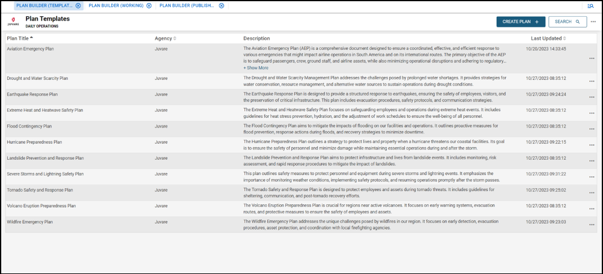Click the Juvare logo

pyautogui.click(x=13, y=22)
